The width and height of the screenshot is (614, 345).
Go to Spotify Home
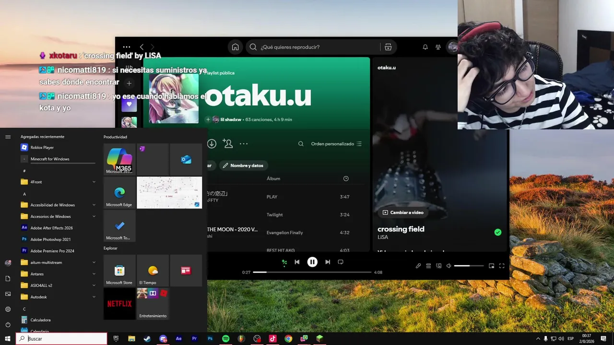tap(235, 47)
